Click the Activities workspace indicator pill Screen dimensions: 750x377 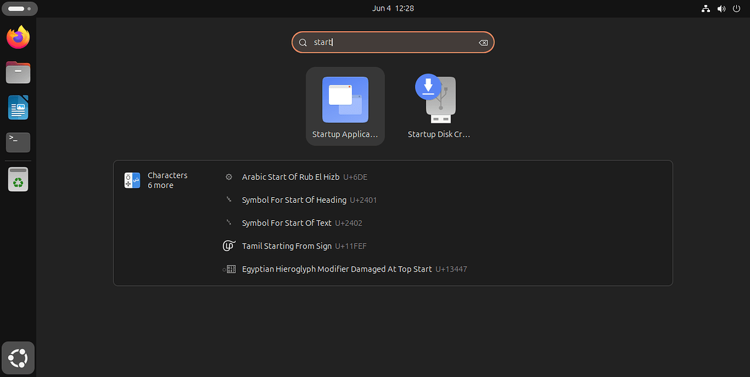(x=19, y=9)
